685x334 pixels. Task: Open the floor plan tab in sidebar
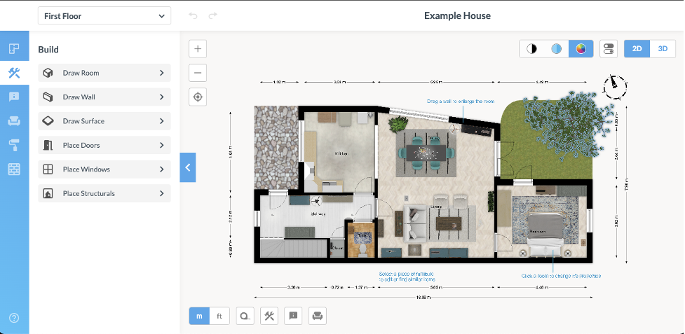[14, 48]
